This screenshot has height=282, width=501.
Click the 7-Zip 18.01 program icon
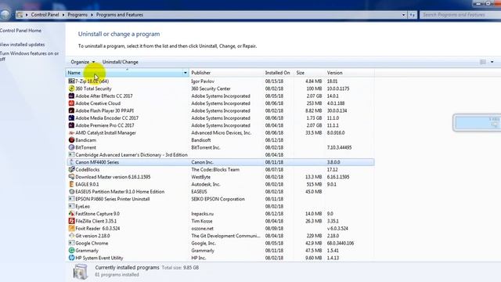pyautogui.click(x=71, y=81)
